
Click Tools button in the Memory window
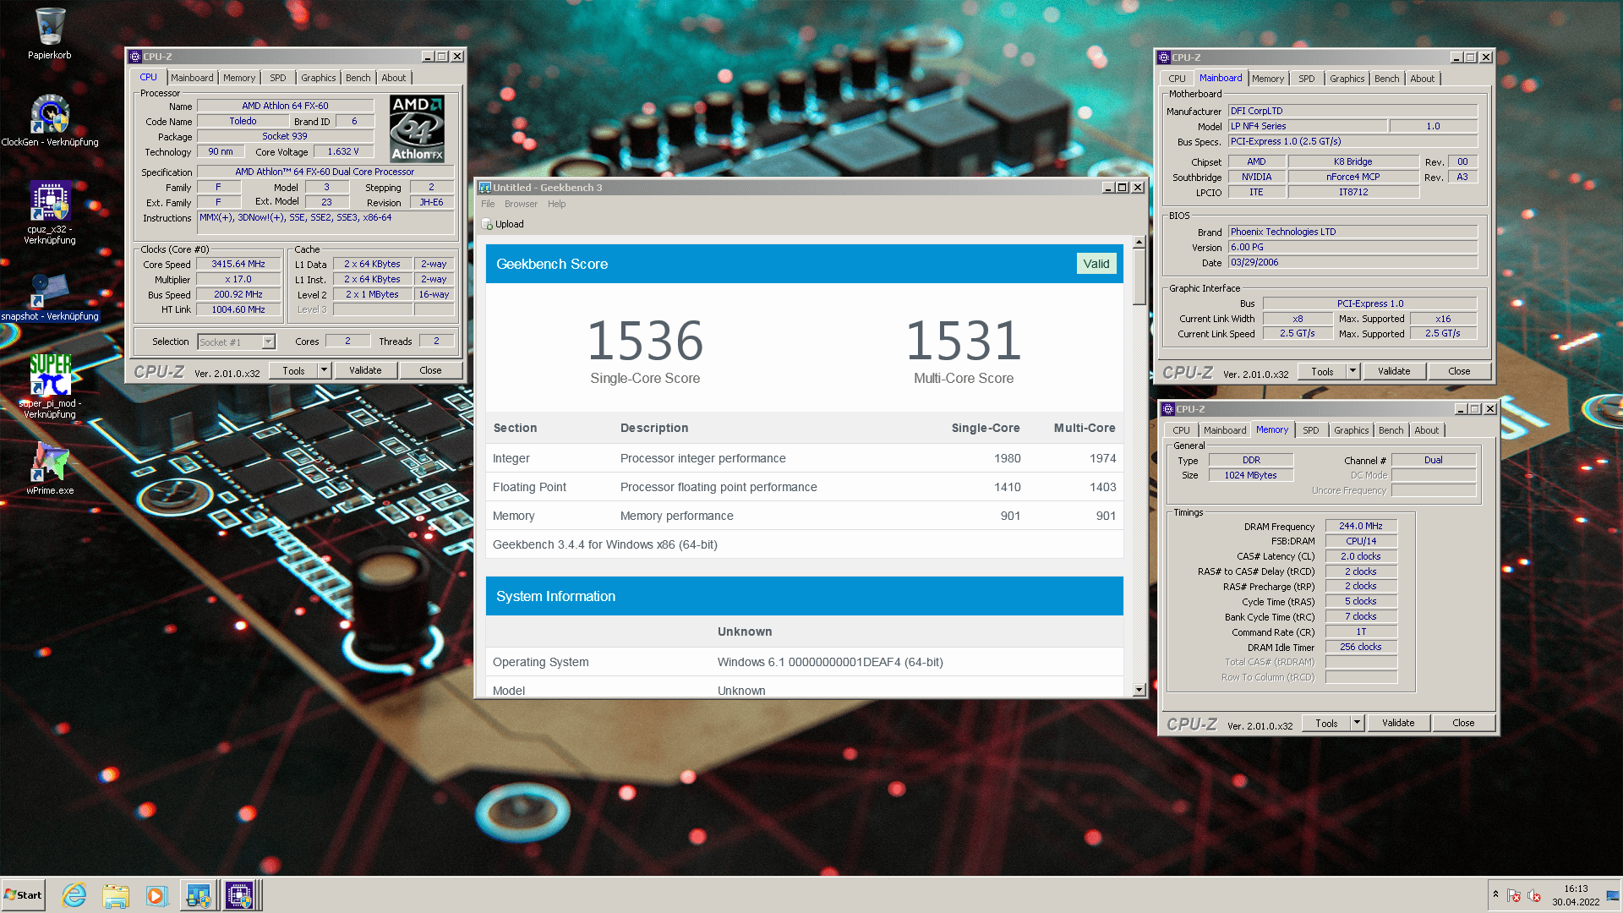[x=1326, y=723]
